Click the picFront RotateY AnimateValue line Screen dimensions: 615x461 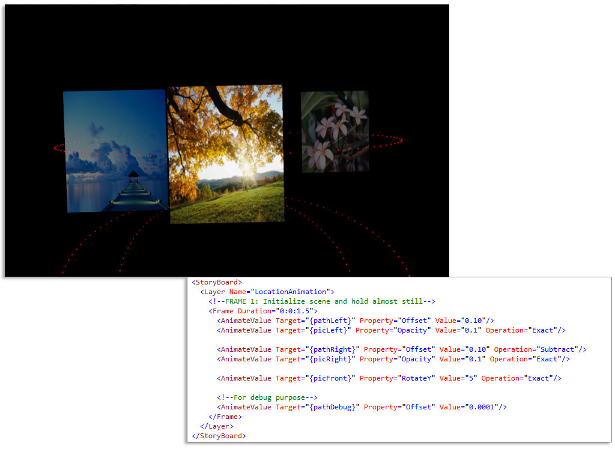(389, 378)
